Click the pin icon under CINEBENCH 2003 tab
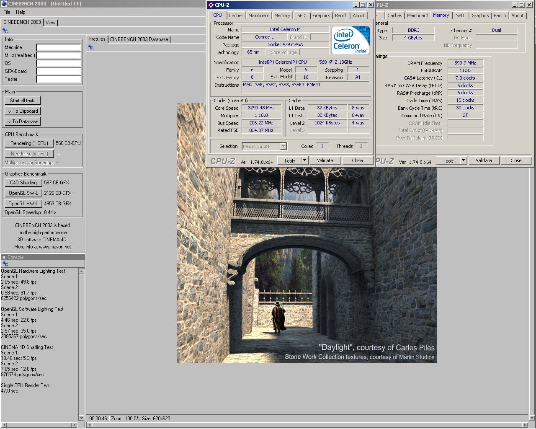 5,31
